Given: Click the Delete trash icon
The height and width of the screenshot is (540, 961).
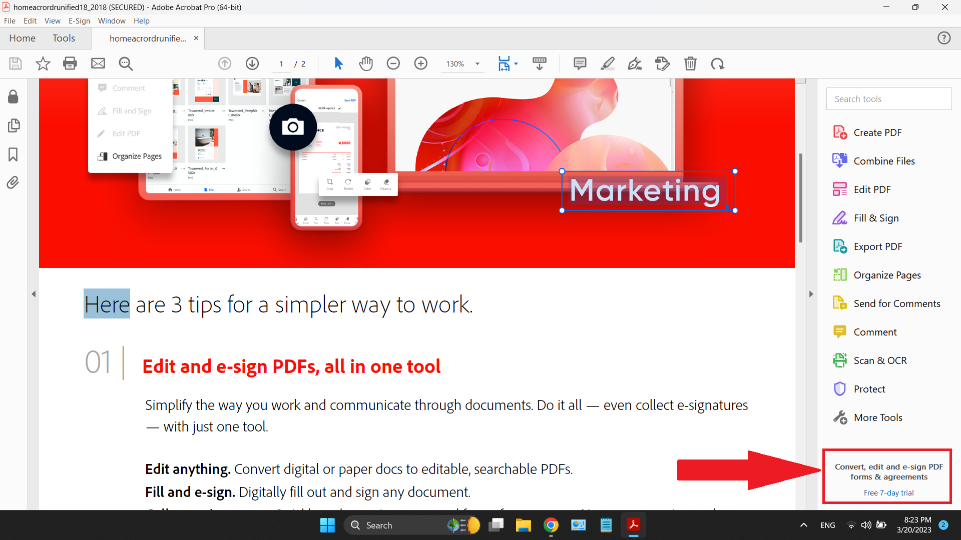Looking at the screenshot, I should pos(691,63).
